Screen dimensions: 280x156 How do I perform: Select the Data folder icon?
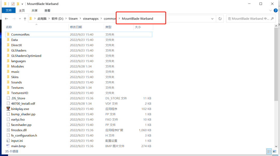[8, 40]
